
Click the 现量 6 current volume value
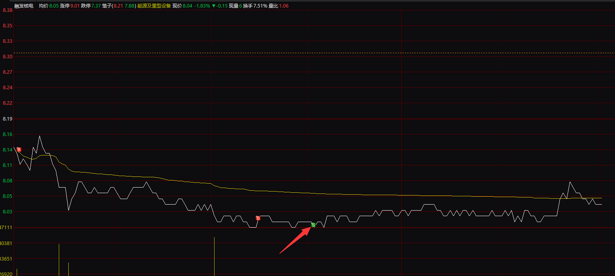pyautogui.click(x=235, y=6)
